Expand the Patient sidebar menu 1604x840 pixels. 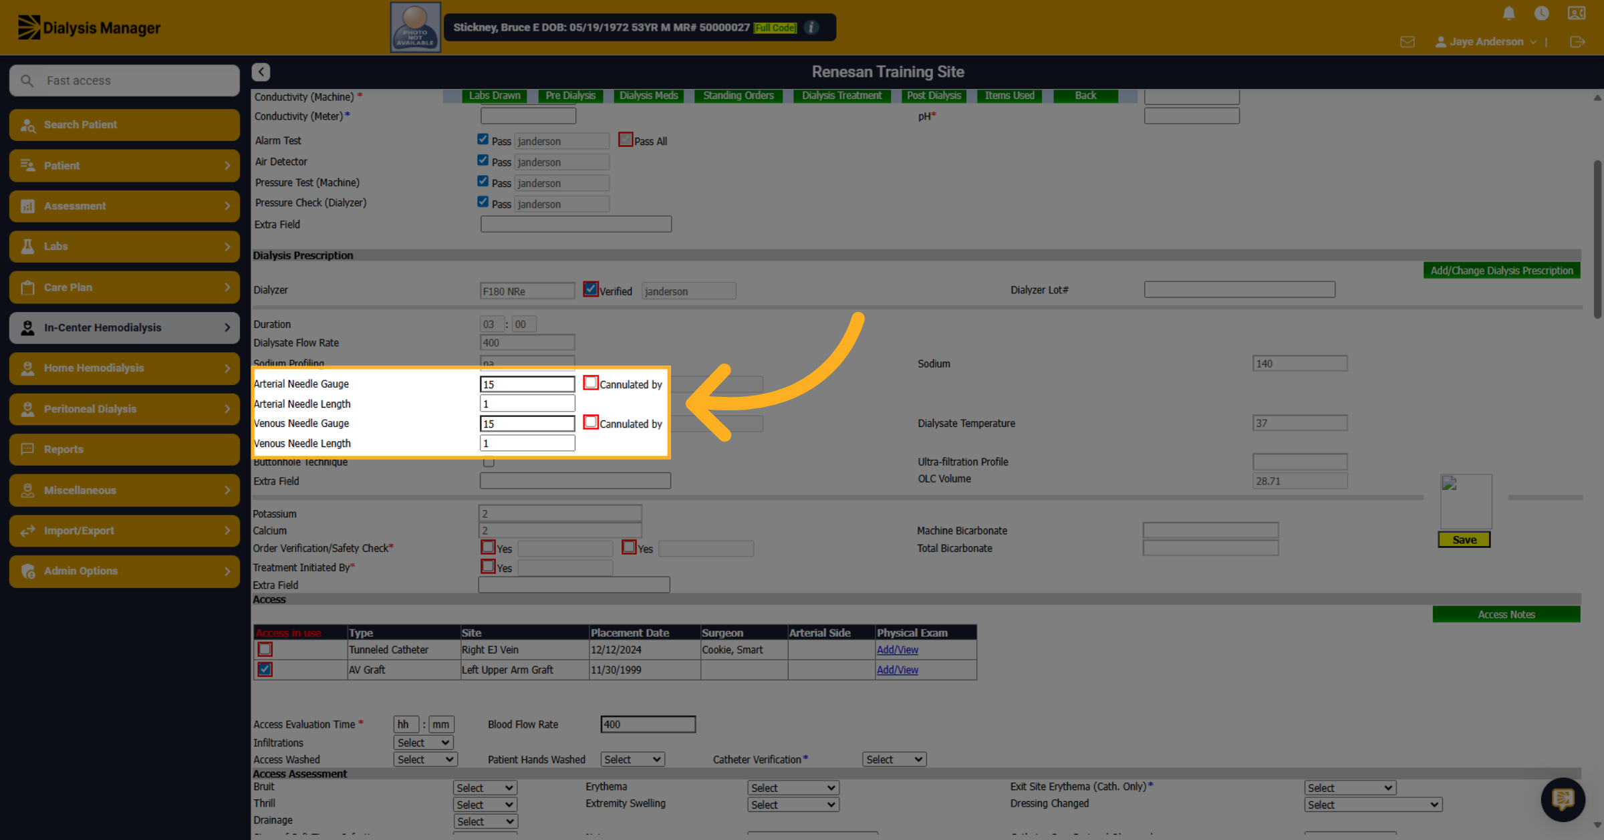tap(124, 165)
